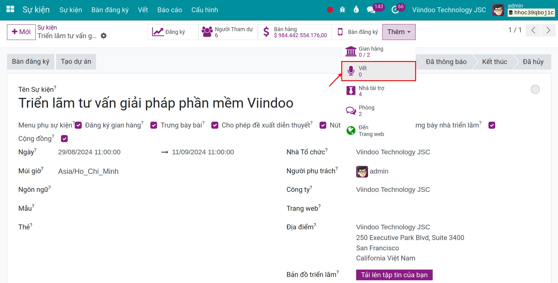Set stage to Kết thúc
The image size is (558, 283).
pyautogui.click(x=495, y=62)
